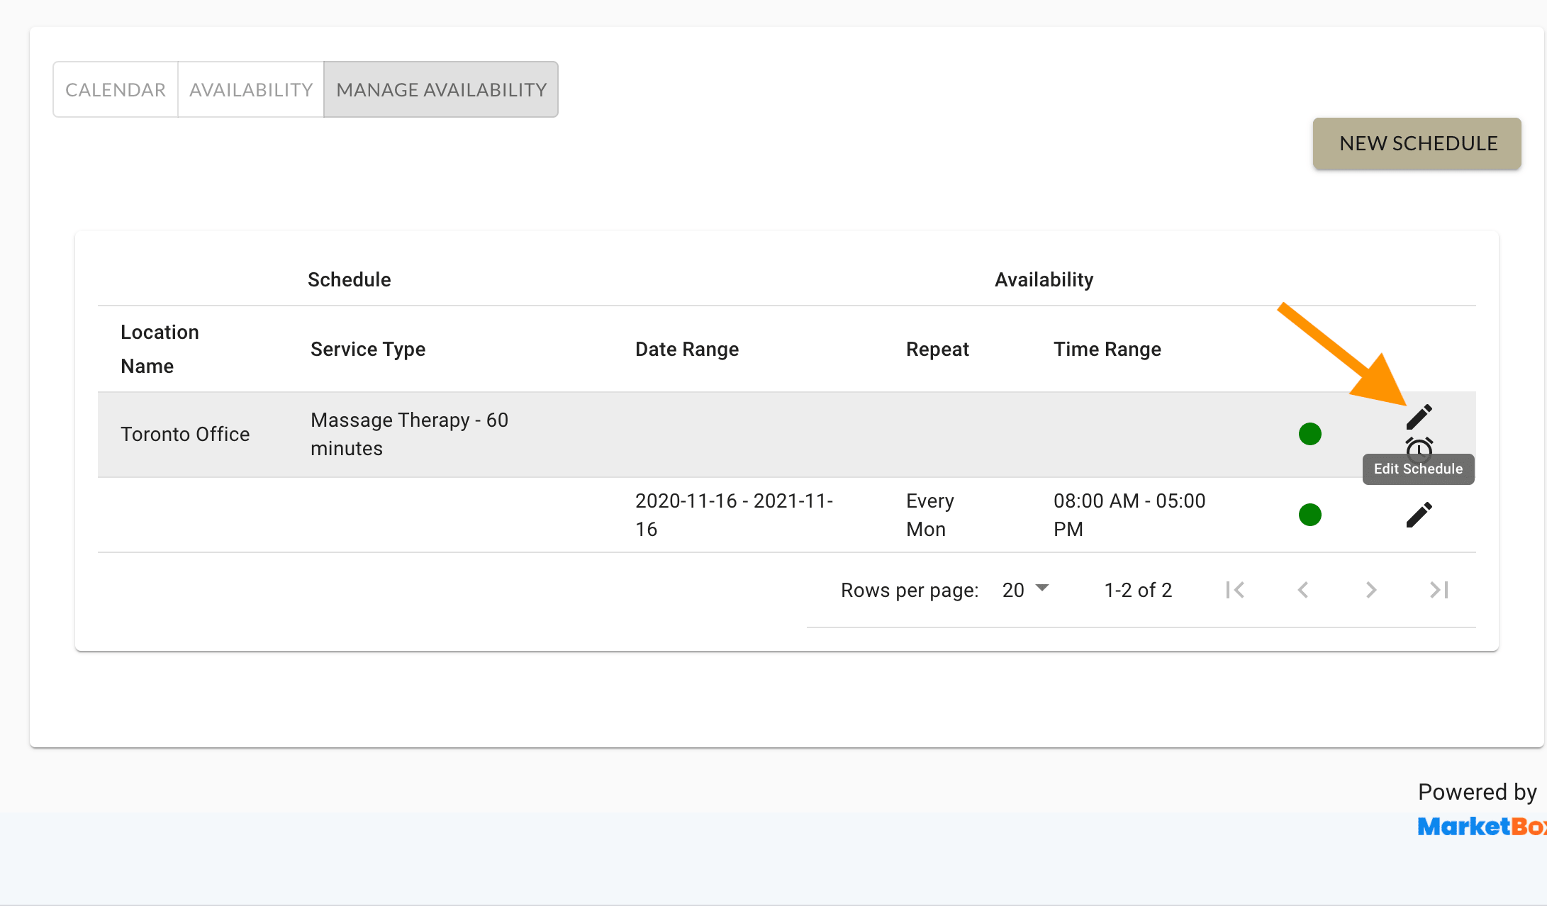The image size is (1547, 916).
Task: Click the Availability group header in table
Action: point(1044,279)
